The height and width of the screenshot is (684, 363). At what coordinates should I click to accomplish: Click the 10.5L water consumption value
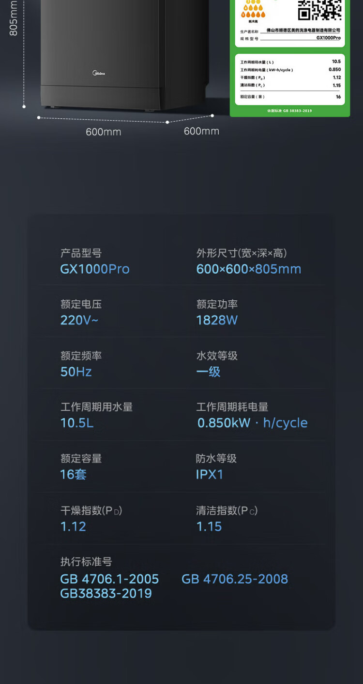(x=77, y=423)
